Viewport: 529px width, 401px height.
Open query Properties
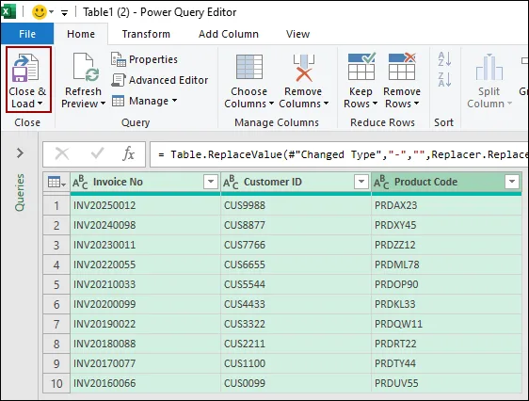[144, 59]
